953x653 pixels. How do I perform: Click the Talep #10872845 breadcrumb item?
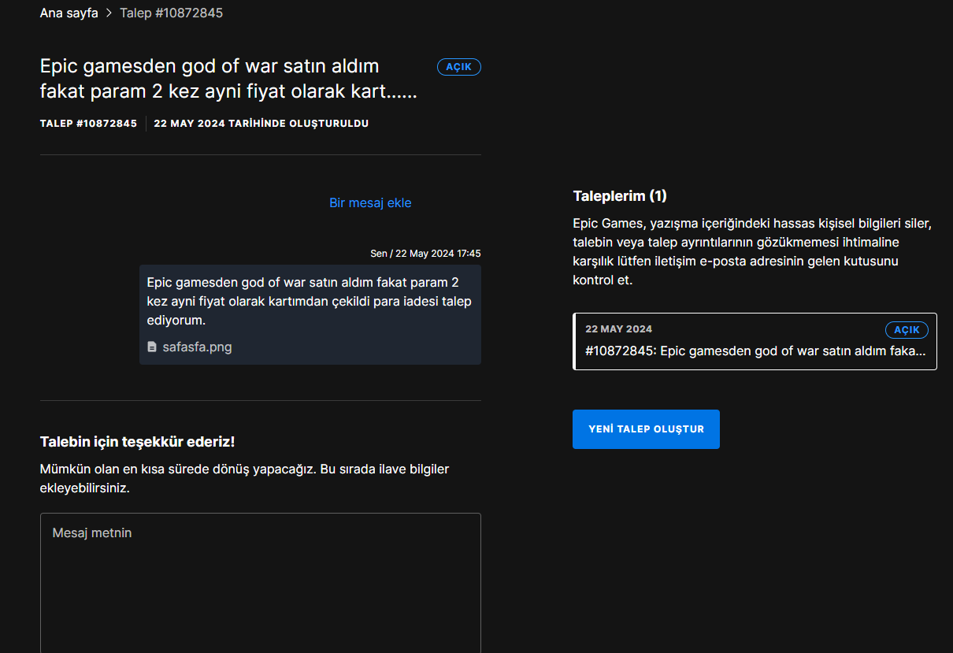pos(171,13)
